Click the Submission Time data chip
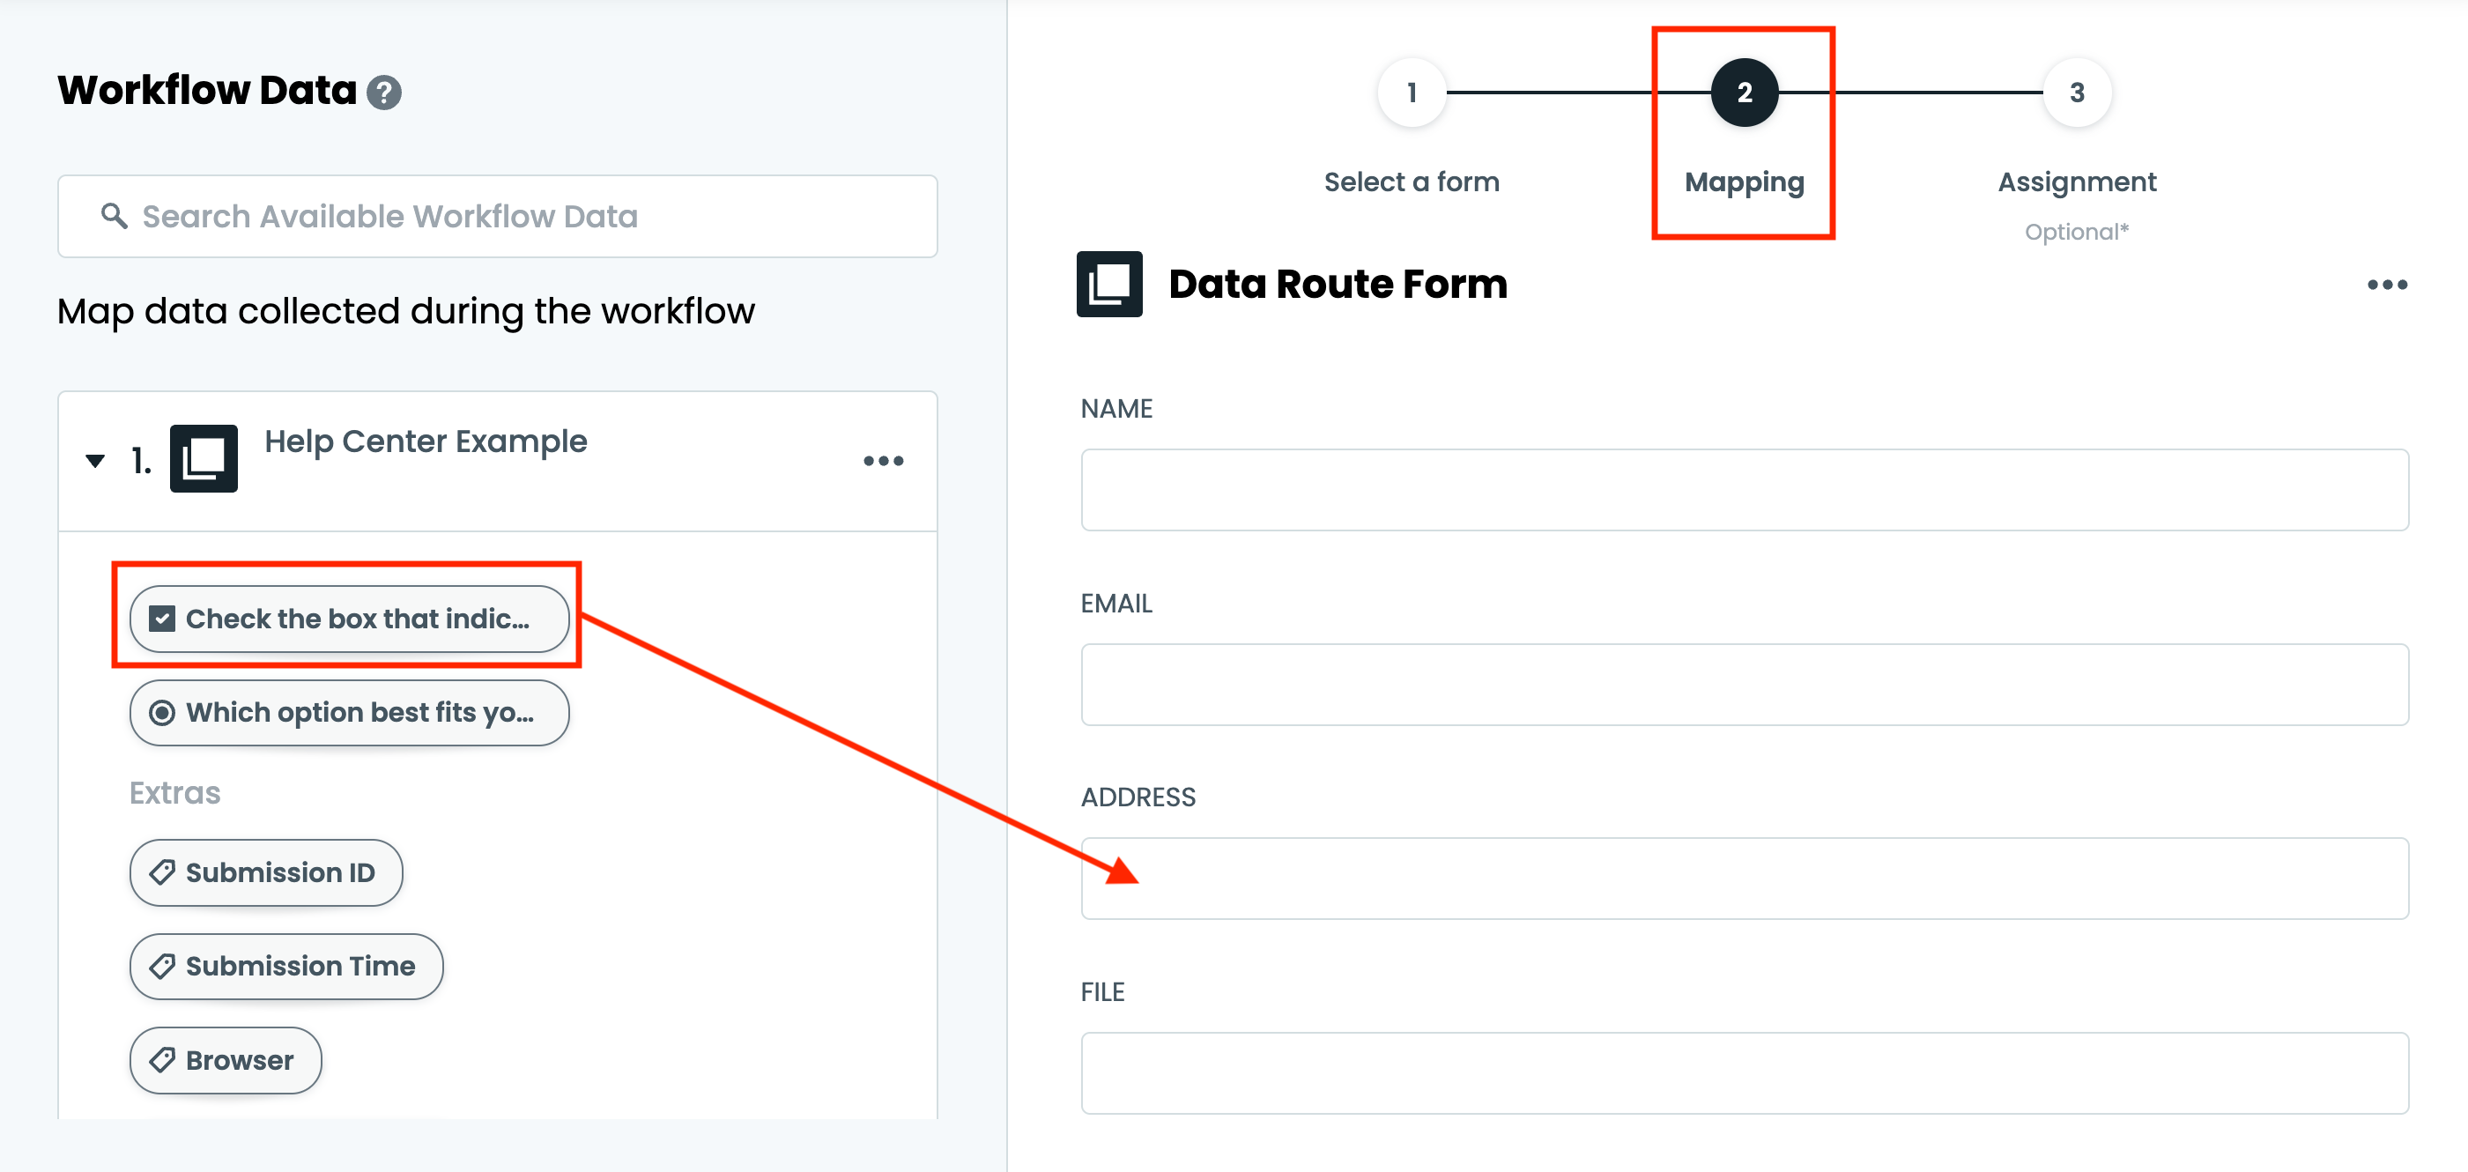 [x=286, y=966]
